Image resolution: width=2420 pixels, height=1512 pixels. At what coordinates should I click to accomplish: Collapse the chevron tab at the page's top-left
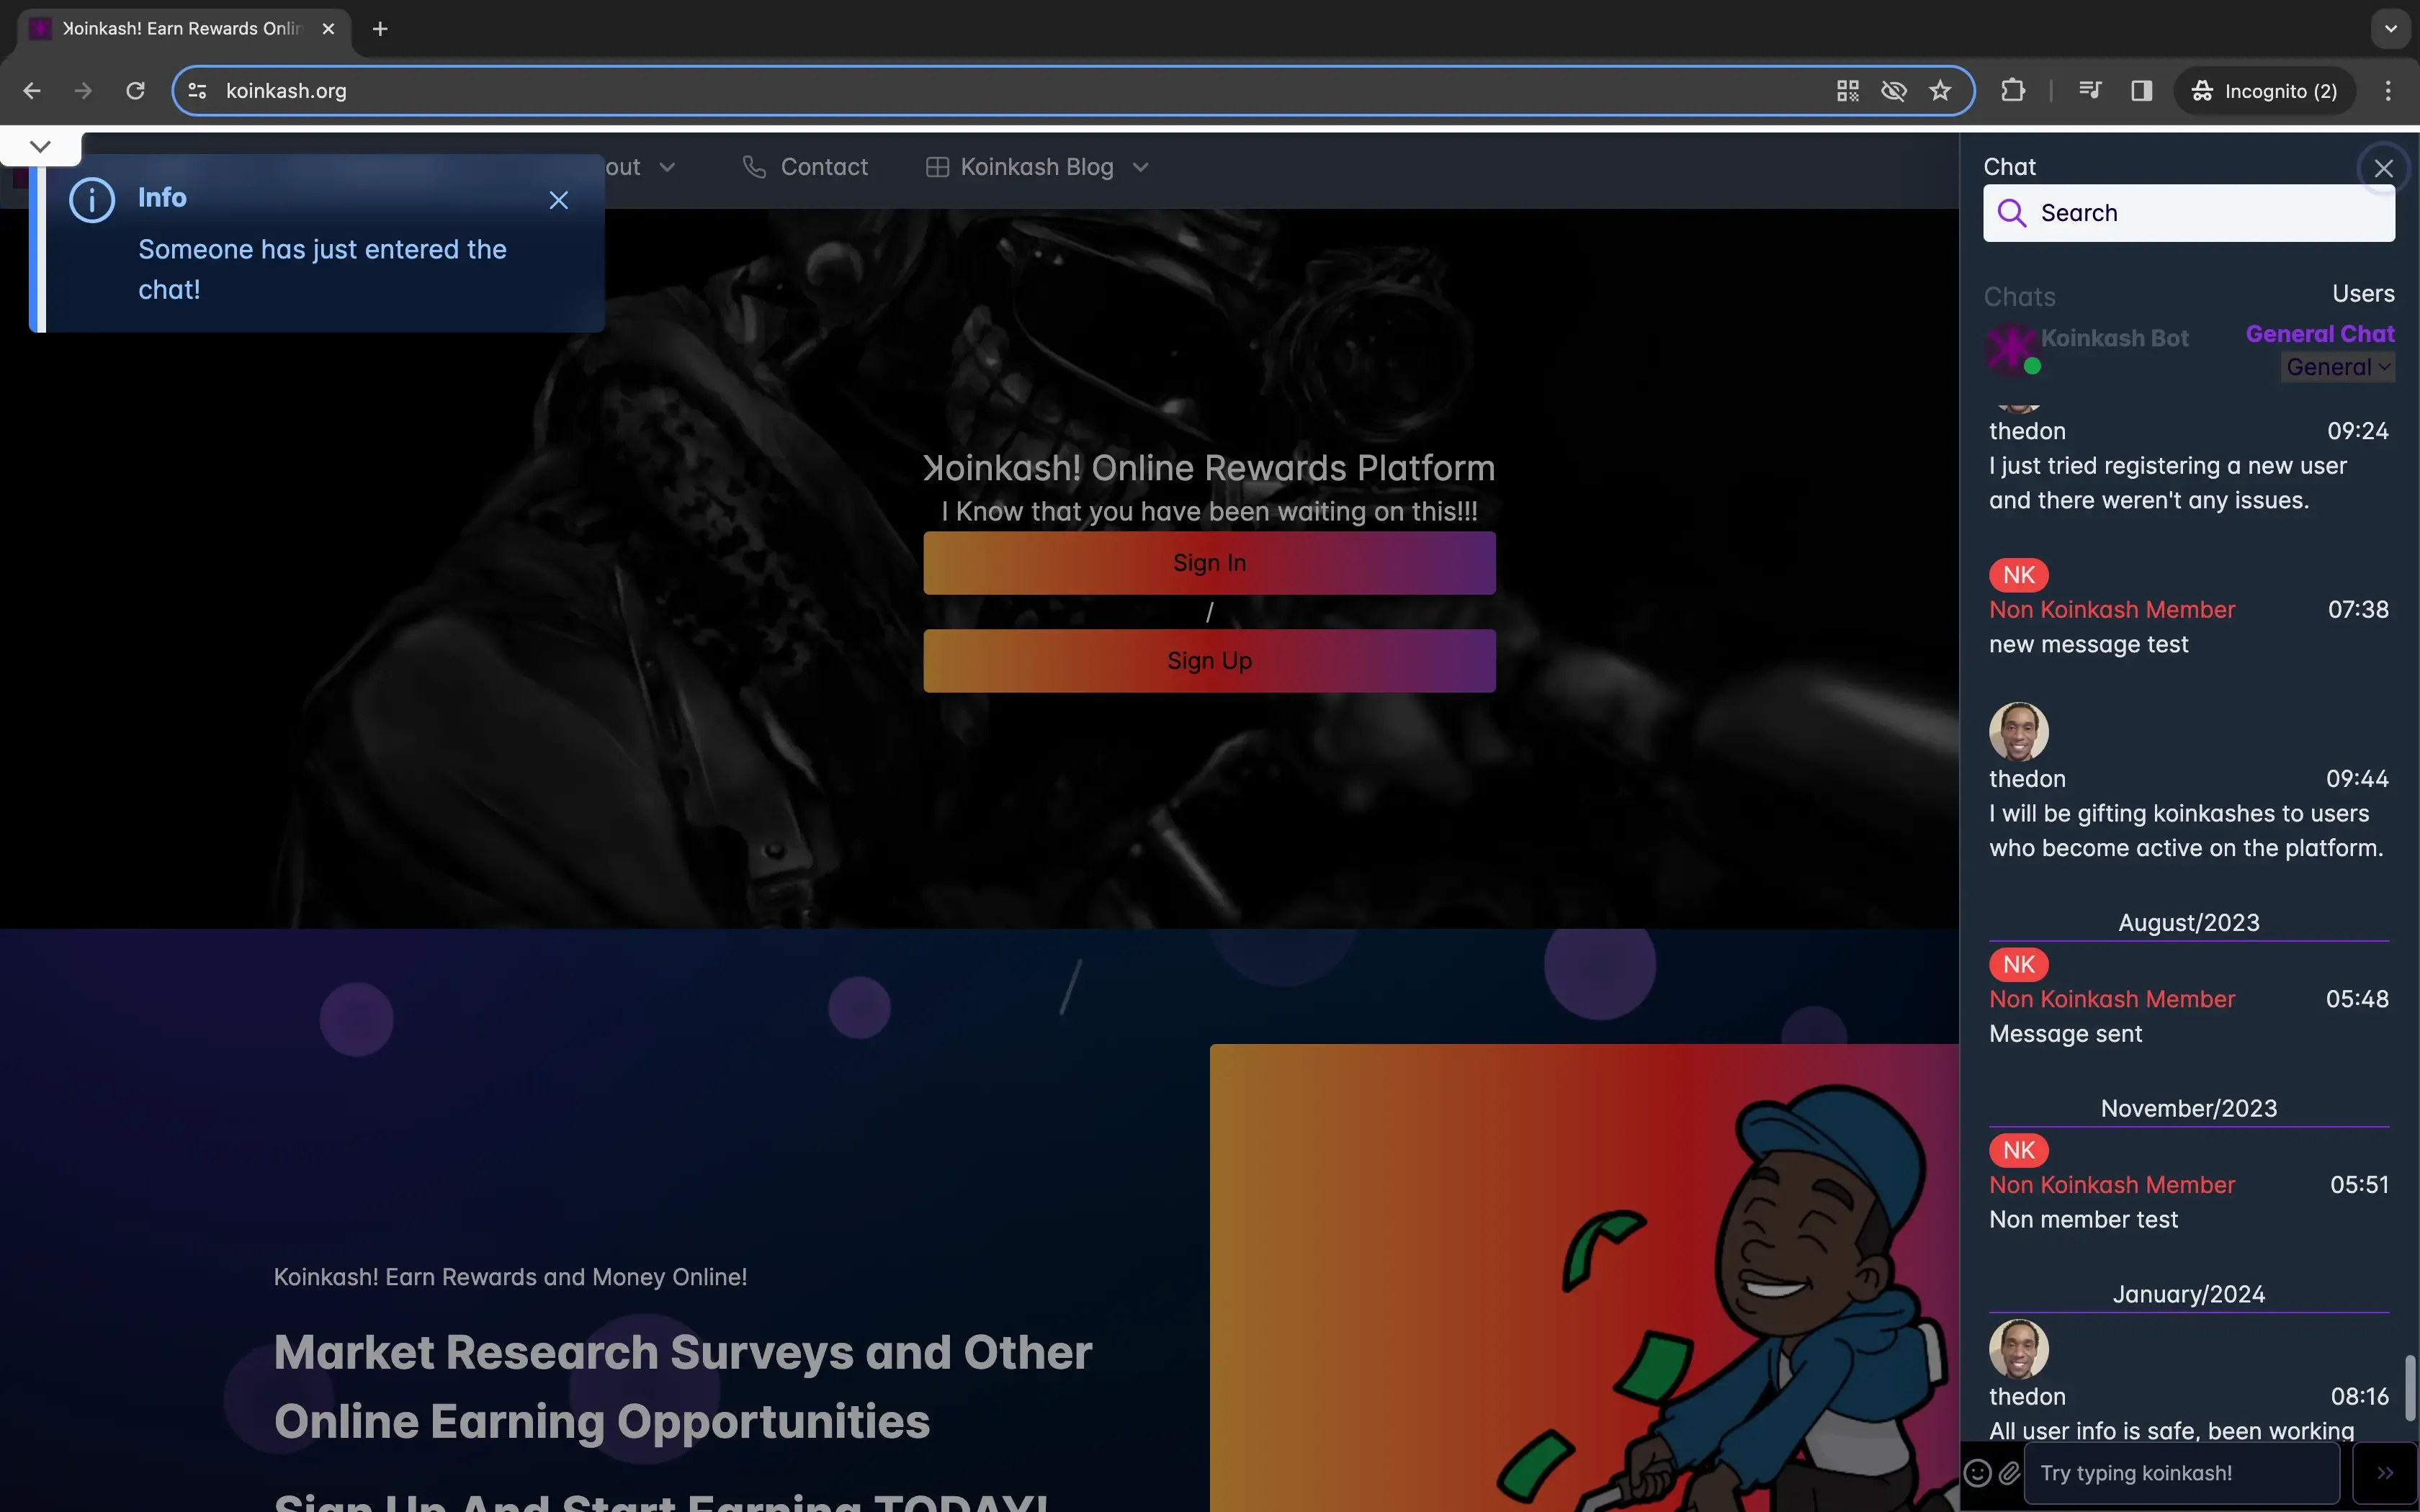[40, 146]
